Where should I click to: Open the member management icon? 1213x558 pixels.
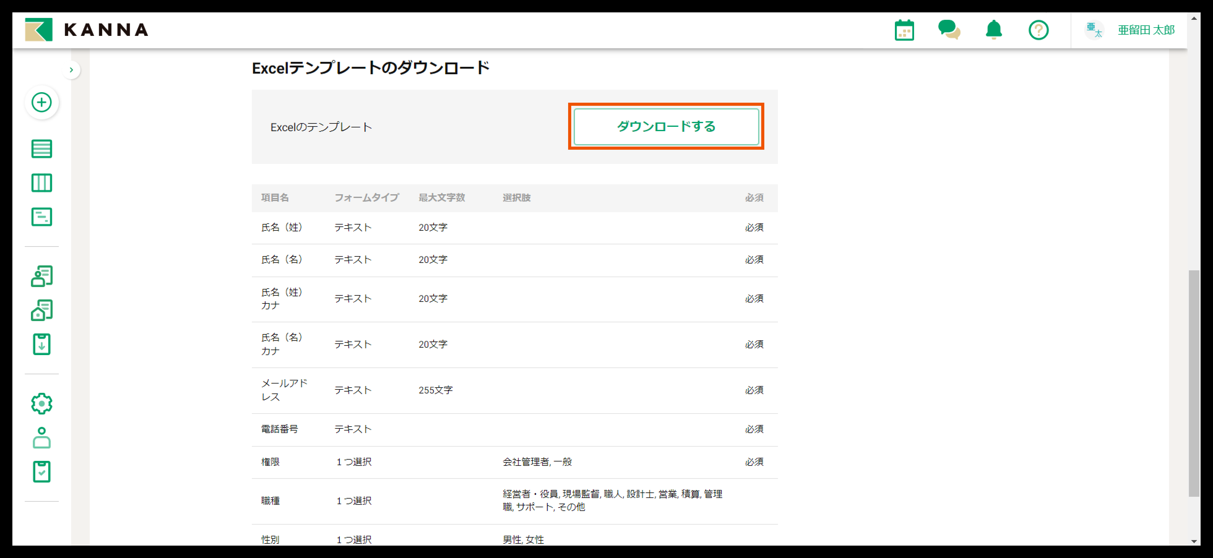pos(41,276)
